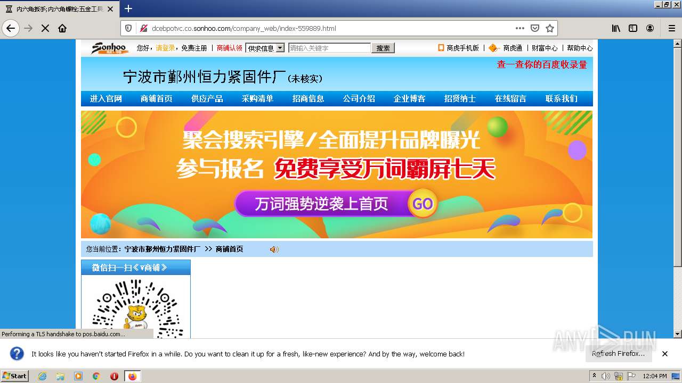The width and height of the screenshot is (682, 383).
Task: Select the 商铺首页 nav item
Action: tap(157, 98)
